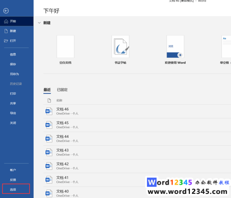
Task: Click the back arrow circle icon
Action: (x=6, y=11)
